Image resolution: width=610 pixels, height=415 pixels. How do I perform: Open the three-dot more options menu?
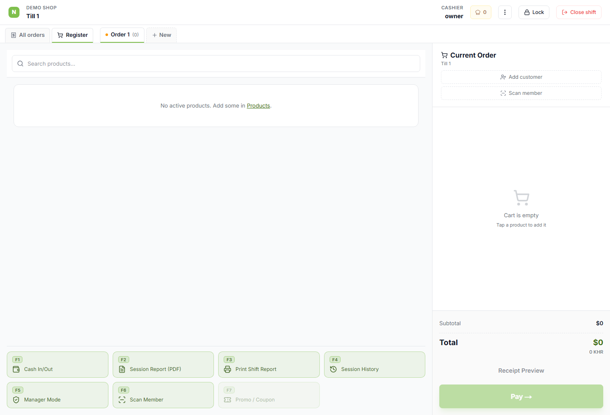[x=505, y=12]
